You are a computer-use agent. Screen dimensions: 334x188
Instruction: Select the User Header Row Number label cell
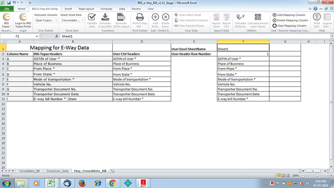194,54
